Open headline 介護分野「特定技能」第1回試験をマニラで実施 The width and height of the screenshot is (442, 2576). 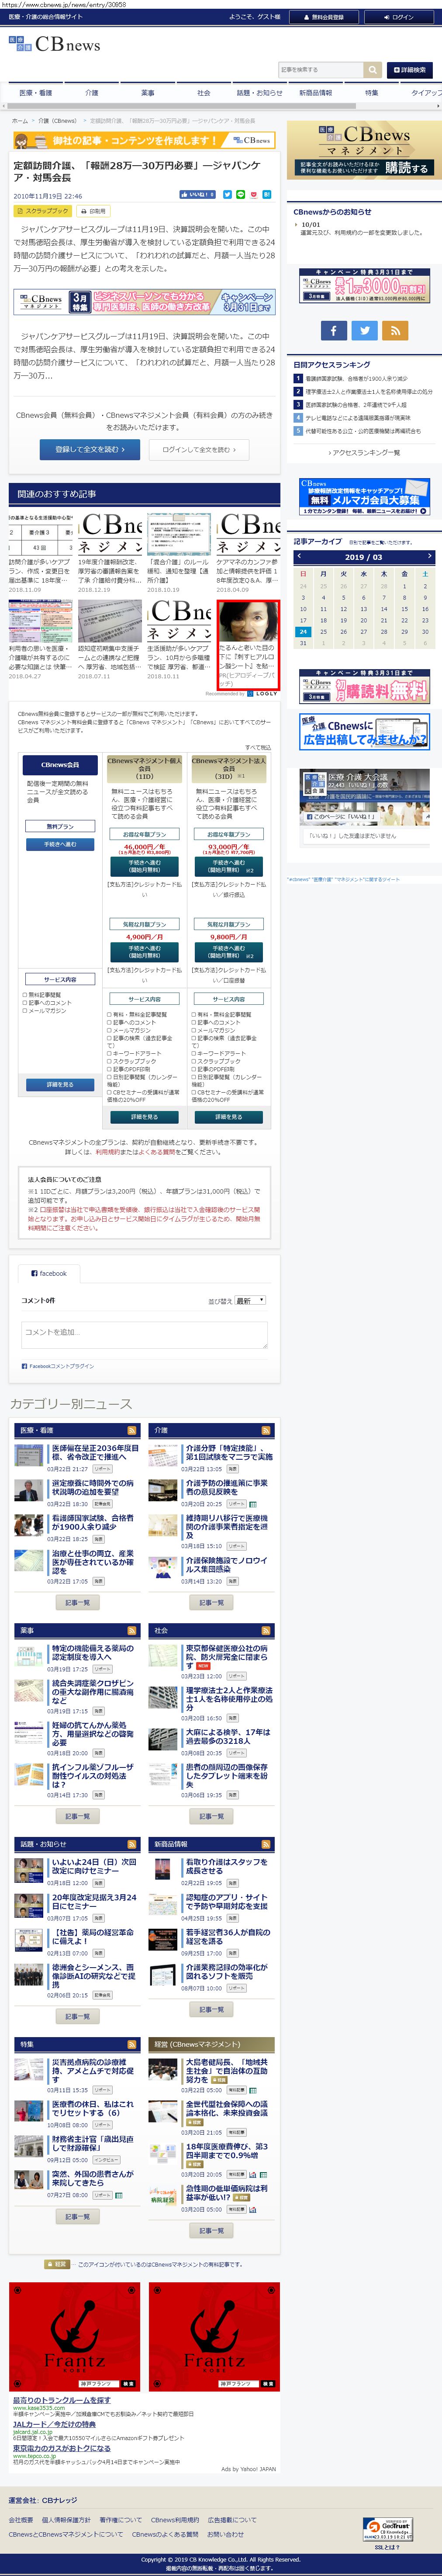coord(229,1452)
